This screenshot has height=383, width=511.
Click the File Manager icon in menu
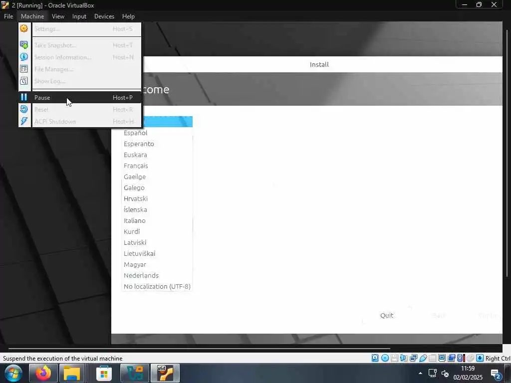pos(24,69)
